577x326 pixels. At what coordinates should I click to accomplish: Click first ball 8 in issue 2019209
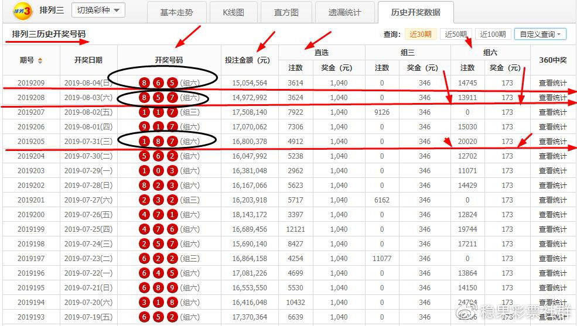[144, 83]
